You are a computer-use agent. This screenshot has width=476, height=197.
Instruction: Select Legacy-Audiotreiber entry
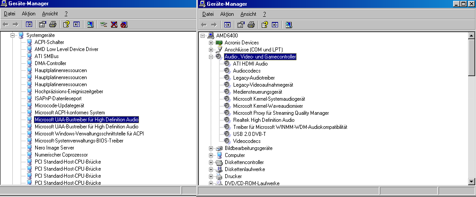[254, 78]
